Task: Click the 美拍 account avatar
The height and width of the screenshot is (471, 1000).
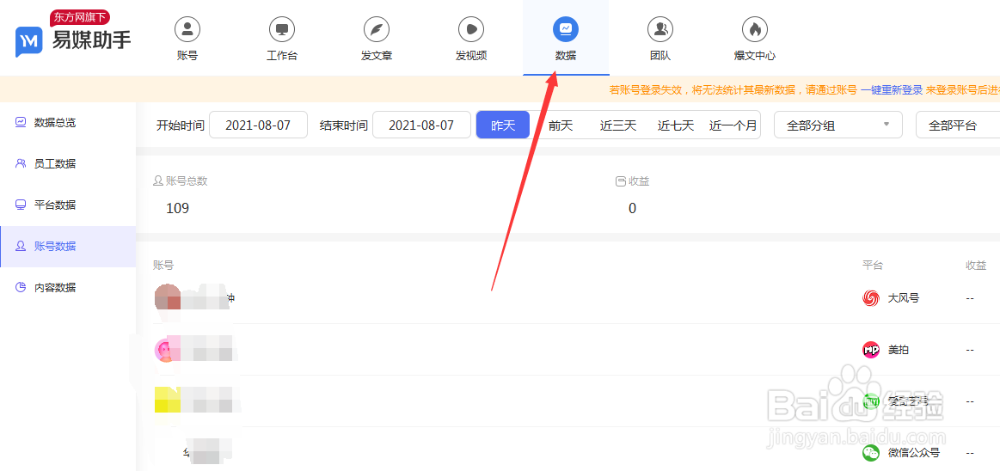Action: pyautogui.click(x=167, y=349)
